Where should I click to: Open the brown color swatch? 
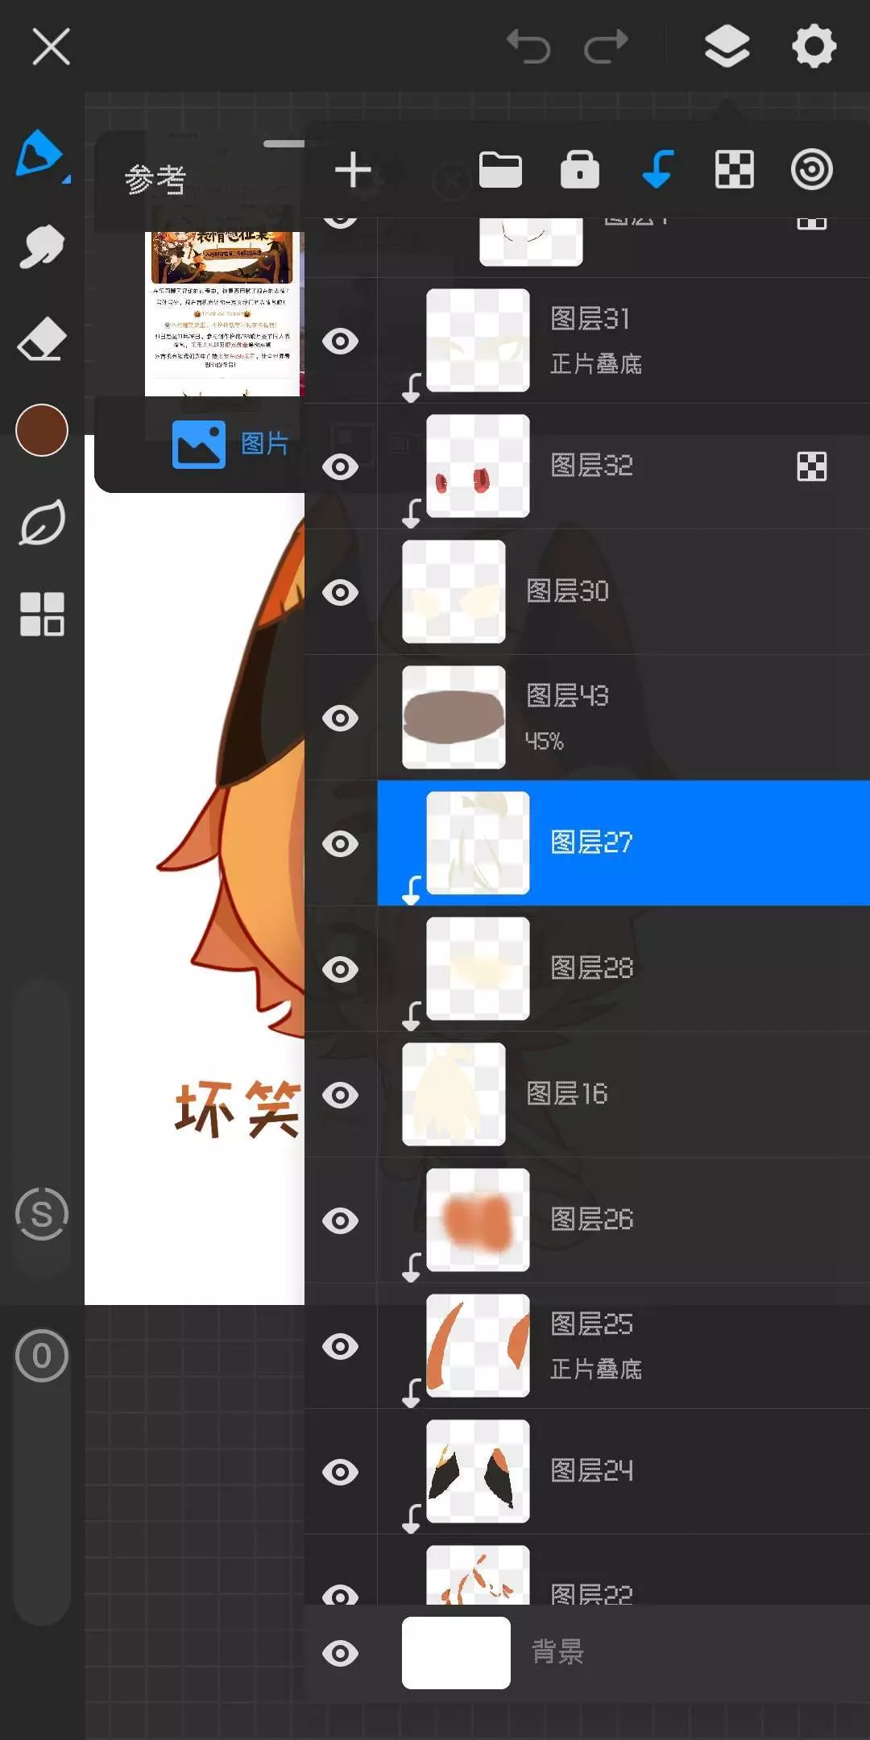pos(42,430)
